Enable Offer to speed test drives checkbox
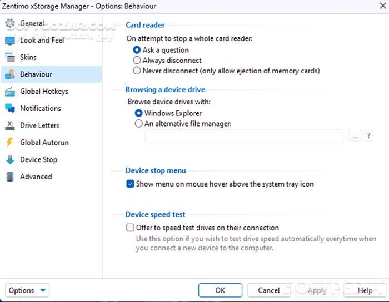 pyautogui.click(x=130, y=228)
